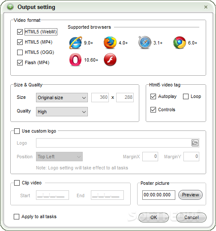
Task: Click the clip Start time field
Action: 52,195
